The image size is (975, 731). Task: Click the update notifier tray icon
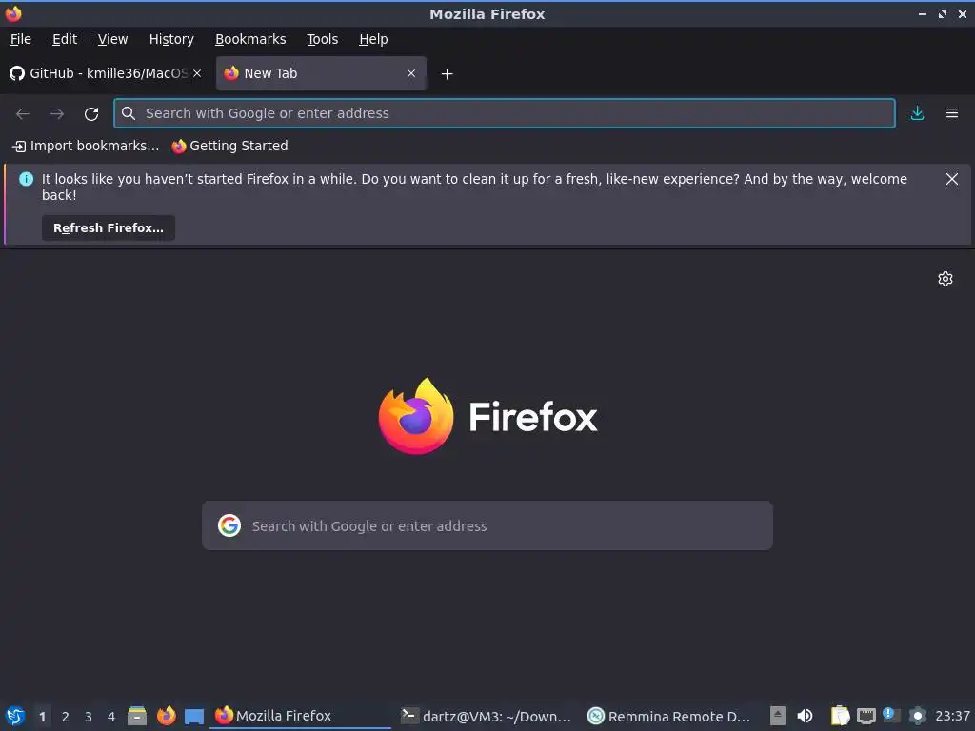click(x=891, y=716)
